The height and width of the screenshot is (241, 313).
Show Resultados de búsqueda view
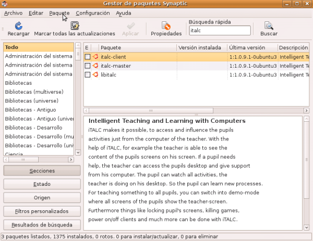(x=42, y=225)
